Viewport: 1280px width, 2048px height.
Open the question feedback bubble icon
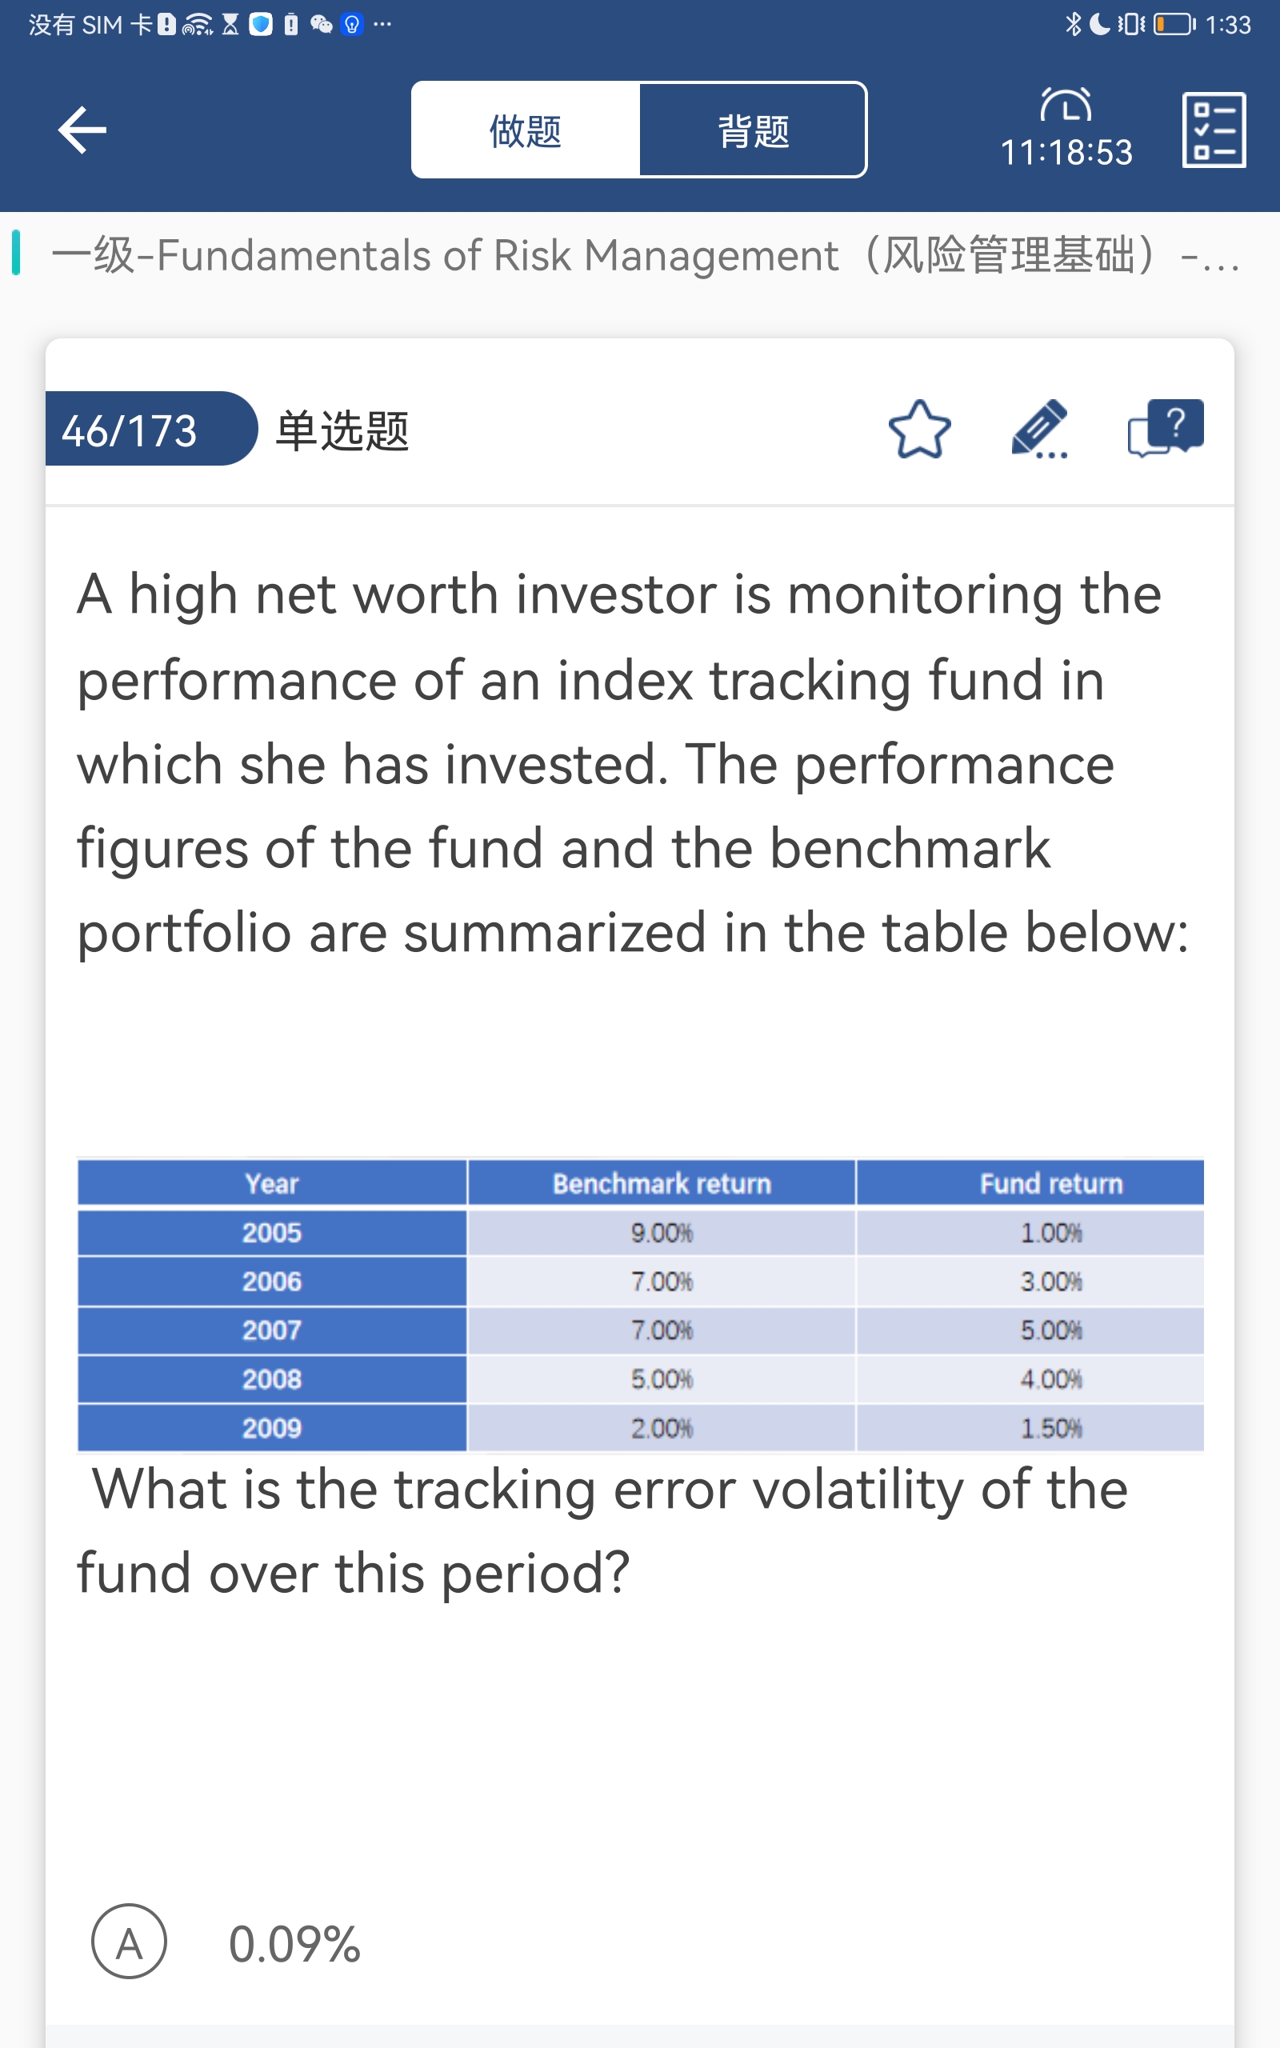(1165, 428)
